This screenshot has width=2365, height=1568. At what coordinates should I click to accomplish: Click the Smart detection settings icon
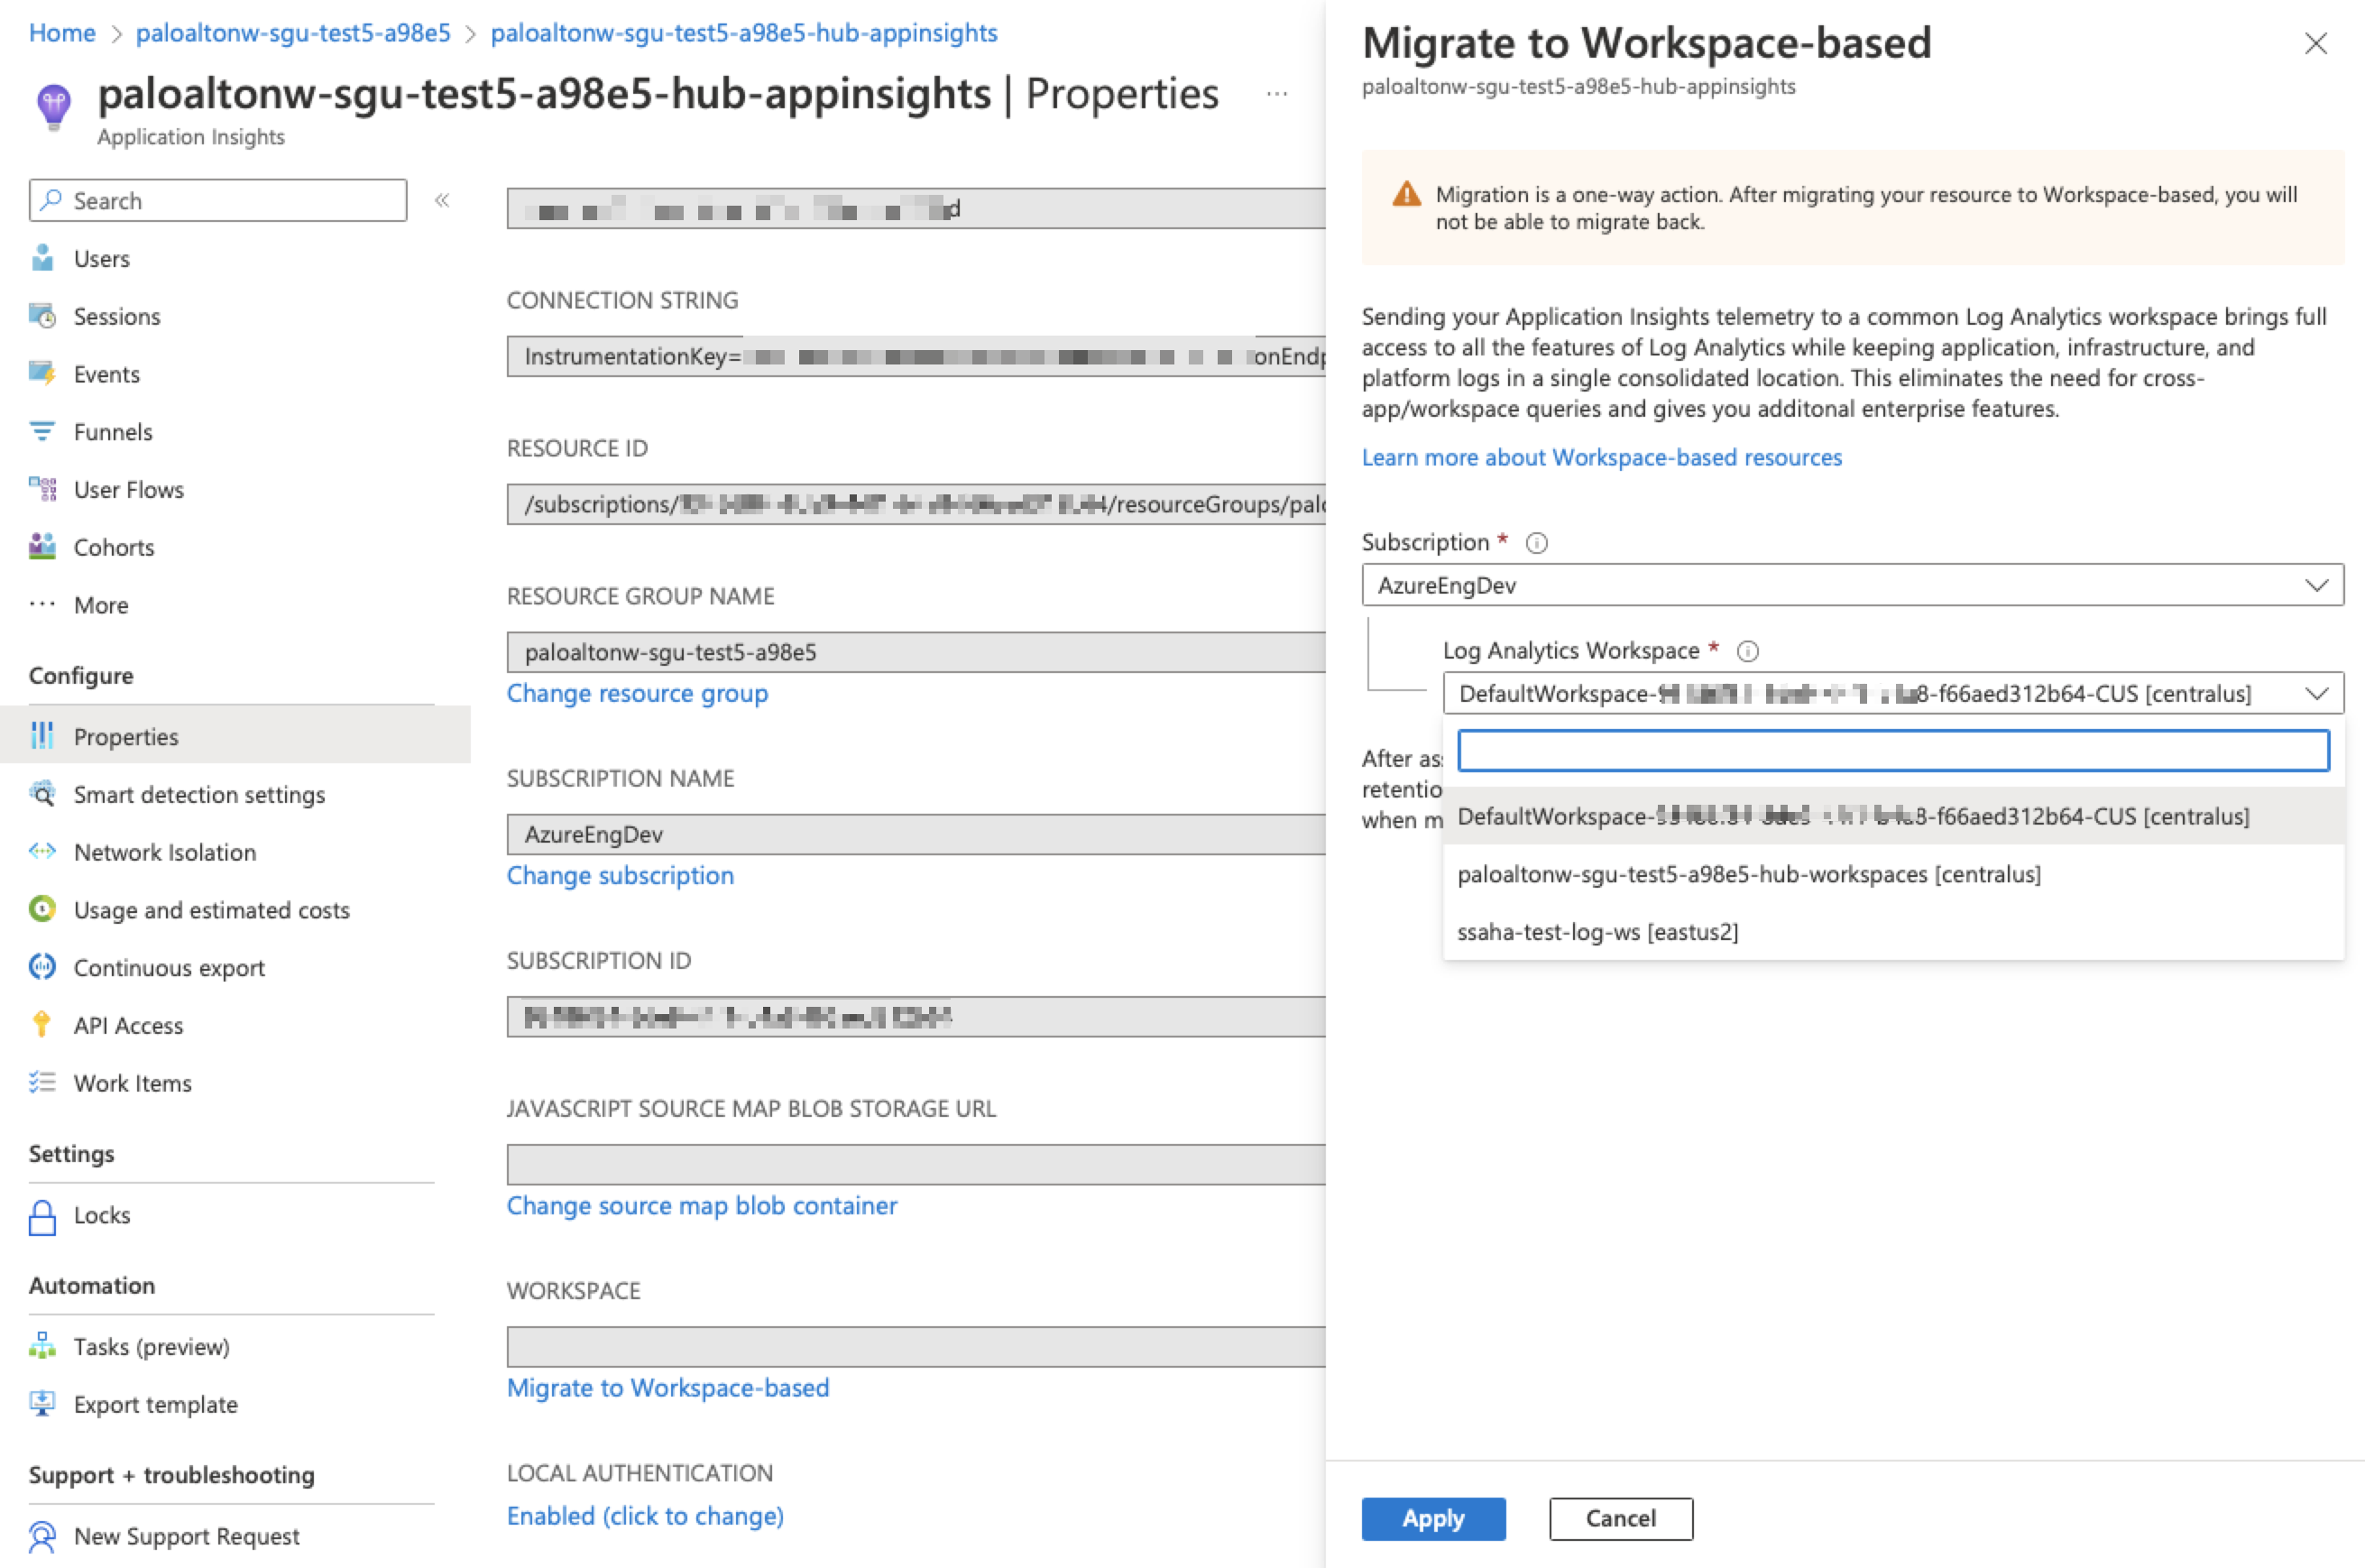pyautogui.click(x=42, y=794)
